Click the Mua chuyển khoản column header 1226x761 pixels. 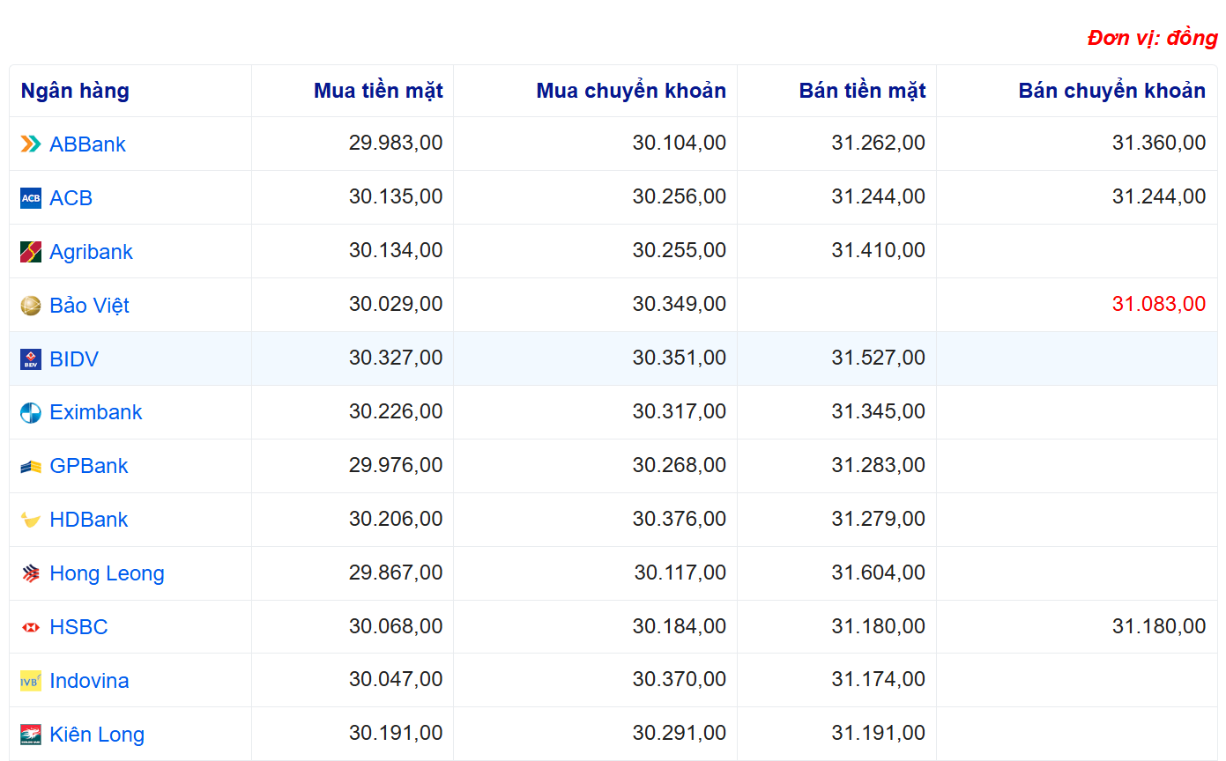point(631,91)
